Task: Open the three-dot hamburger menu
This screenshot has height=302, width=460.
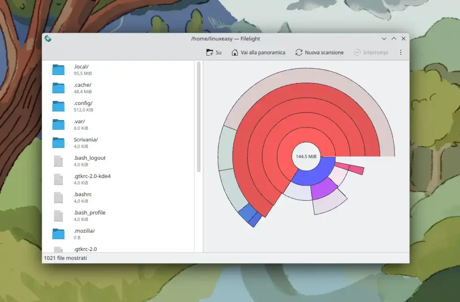Action: click(x=401, y=53)
